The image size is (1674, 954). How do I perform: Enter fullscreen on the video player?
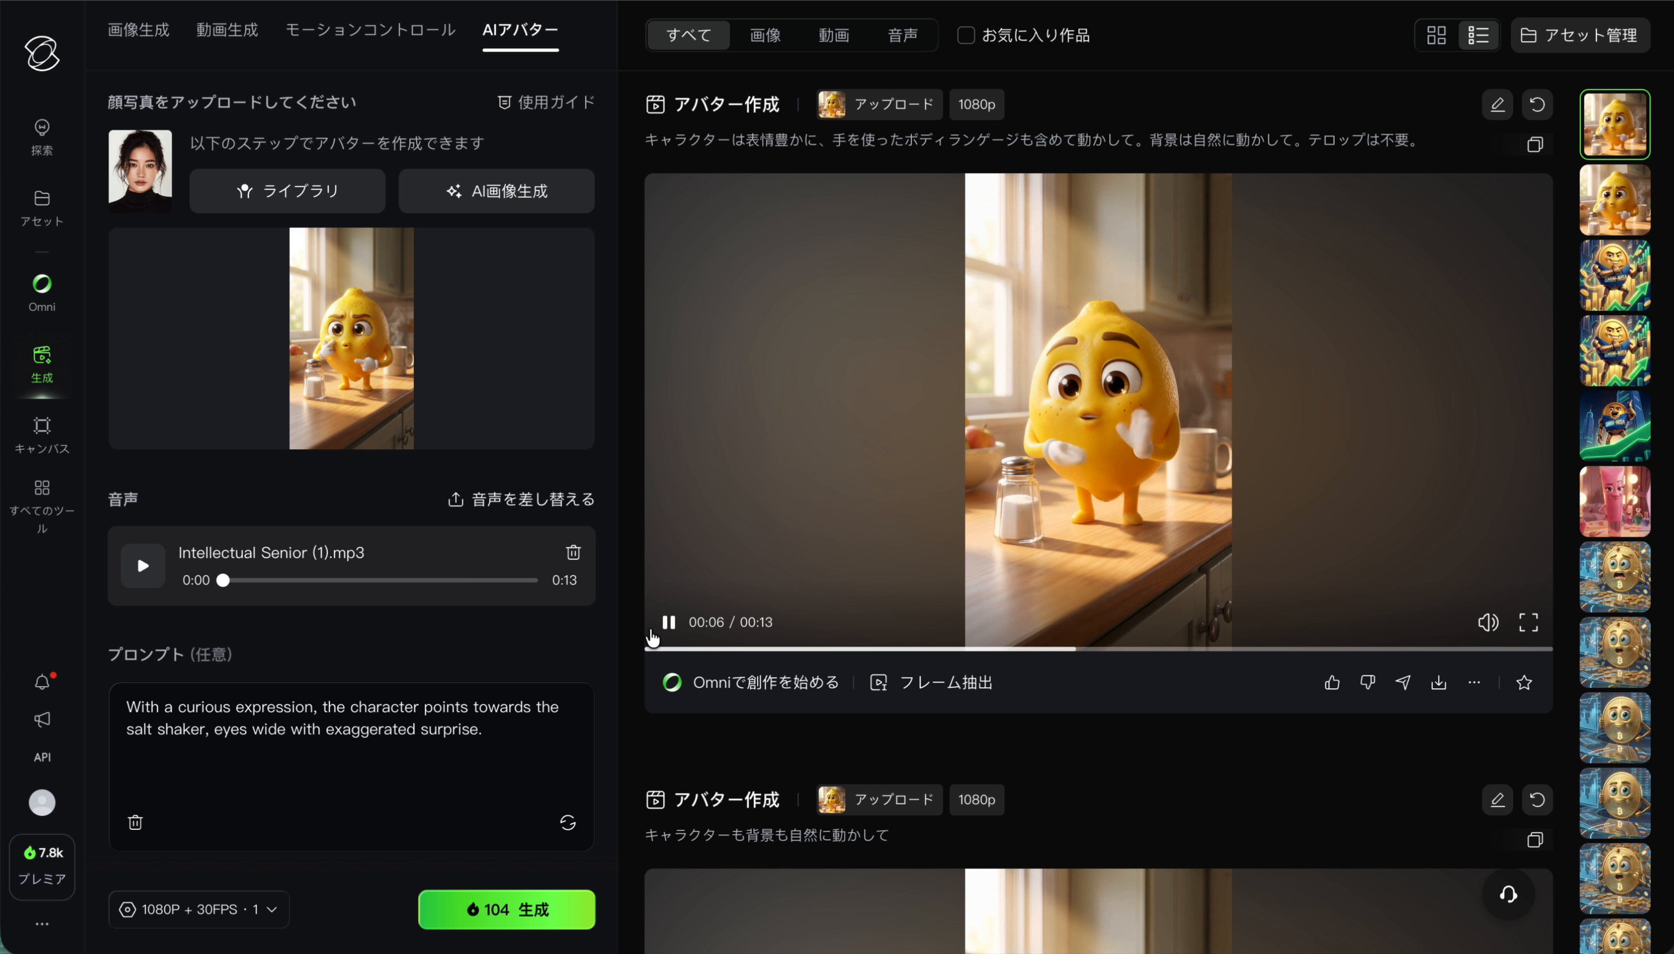tap(1529, 622)
